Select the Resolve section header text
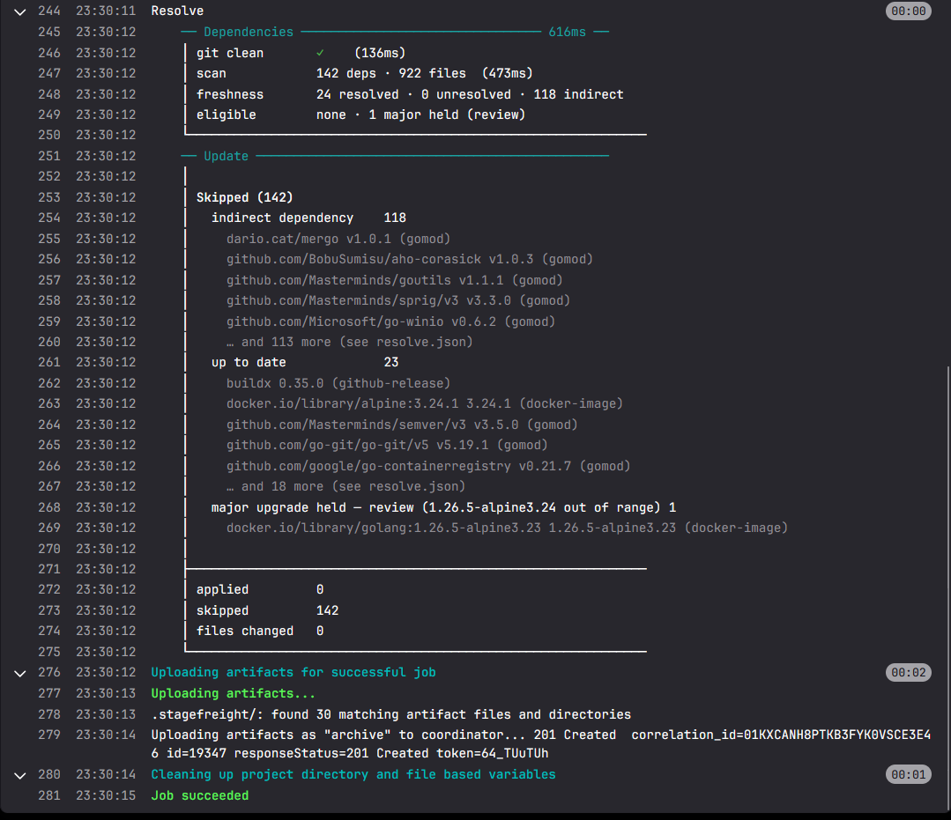The height and width of the screenshot is (820, 951). point(177,11)
